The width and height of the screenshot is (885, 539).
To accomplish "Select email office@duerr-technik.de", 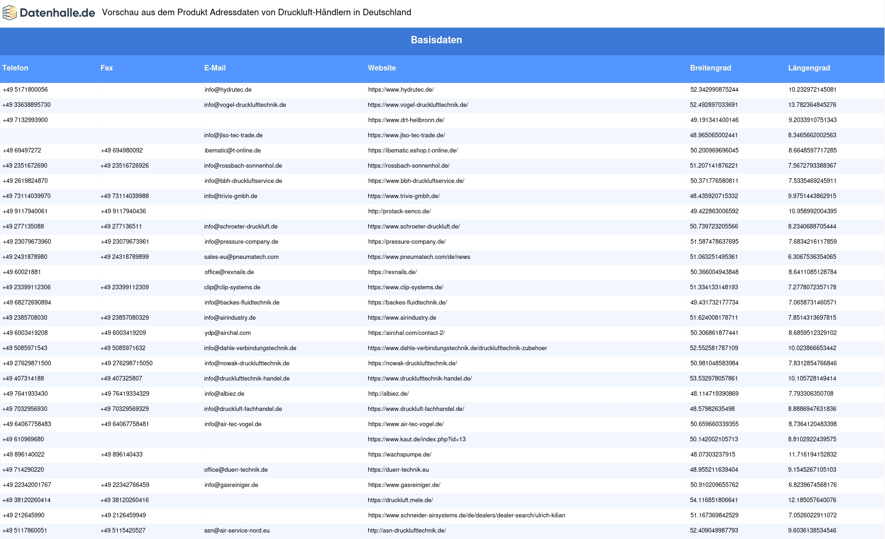I will point(236,470).
